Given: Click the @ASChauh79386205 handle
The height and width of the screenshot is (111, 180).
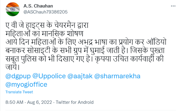Looking at the screenshot, I should tap(46, 12).
